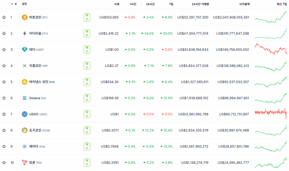Open the 도지코인 DOGE coin link
Image resolution: width=289 pixels, height=171 pixels.
[x=40, y=130]
